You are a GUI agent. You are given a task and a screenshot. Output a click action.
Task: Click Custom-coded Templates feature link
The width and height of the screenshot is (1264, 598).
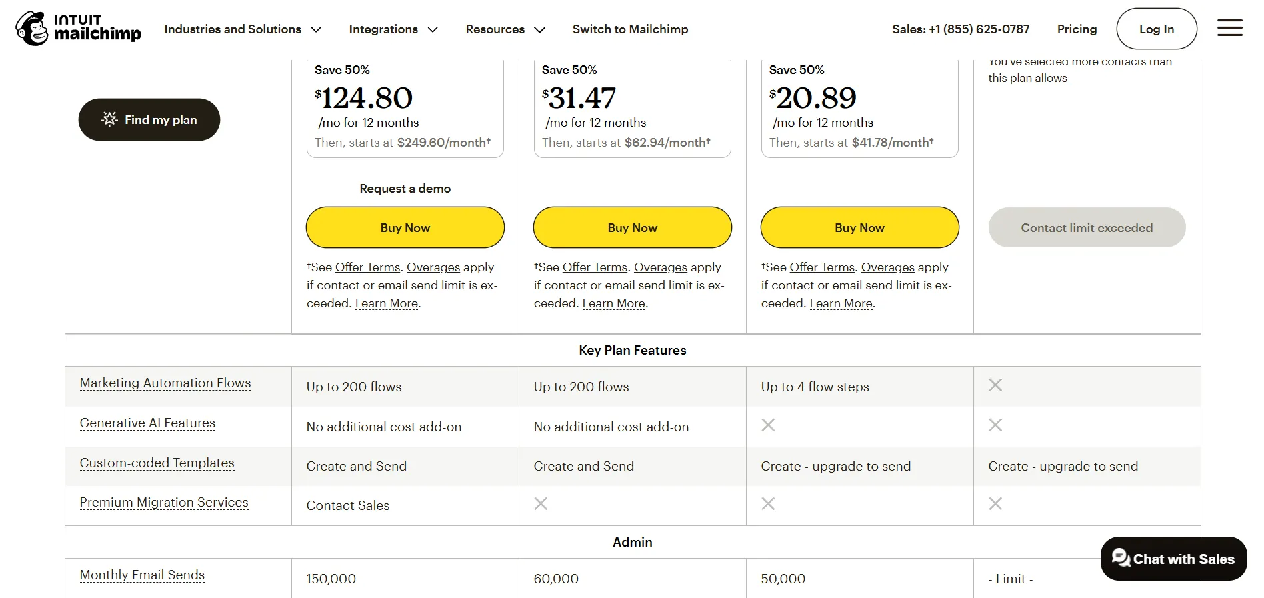(x=157, y=463)
